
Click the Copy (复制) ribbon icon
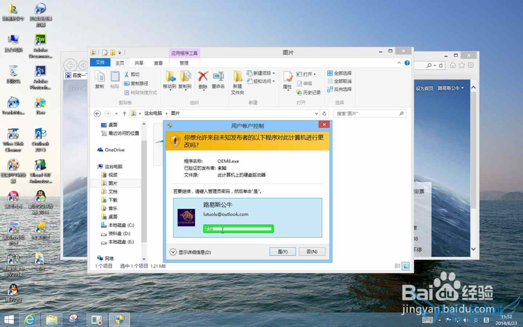(x=99, y=79)
